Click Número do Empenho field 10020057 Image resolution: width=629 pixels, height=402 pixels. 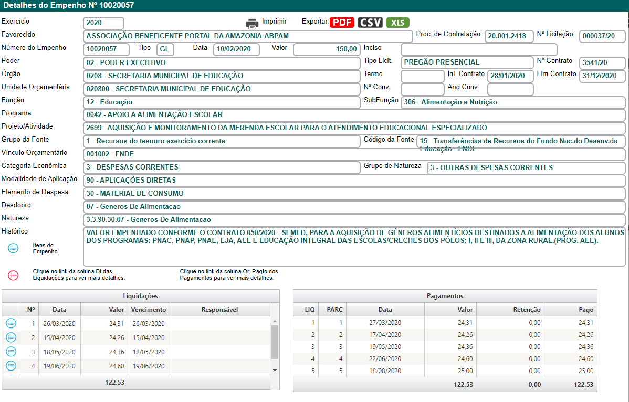pos(106,49)
